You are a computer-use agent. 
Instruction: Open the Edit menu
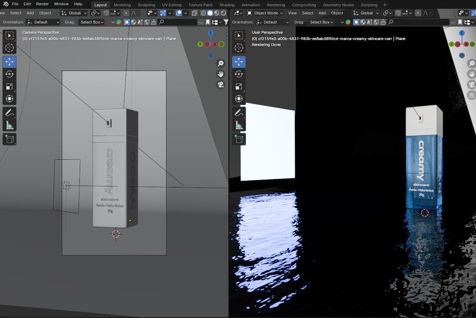pyautogui.click(x=27, y=4)
